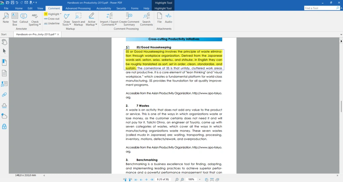This screenshot has height=182, width=343.
Task: Click the Open file icon in quick access toolbar
Action: [8, 3]
